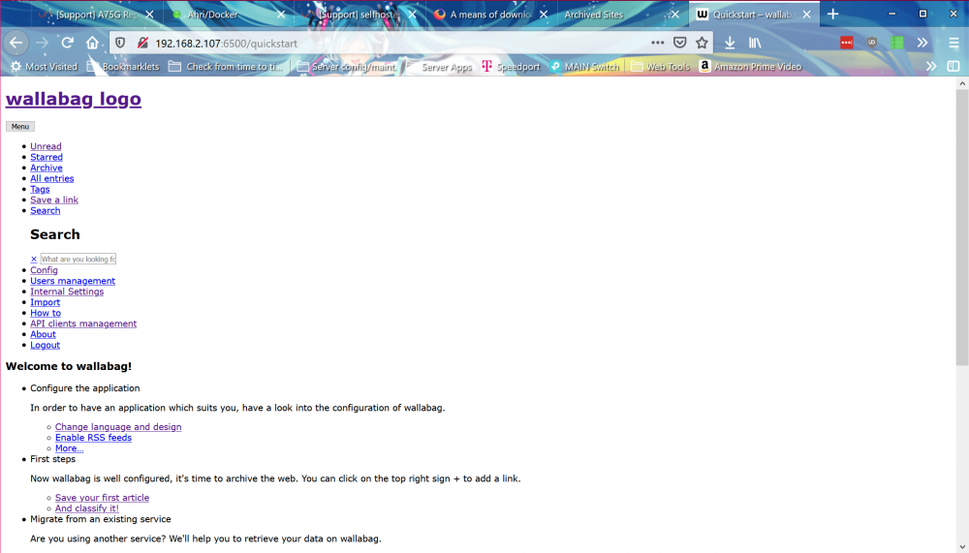969x553 pixels.
Task: Close the Archived Sites tab
Action: [674, 15]
